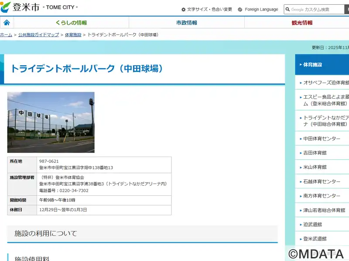Click the 中田球場 ballpark photo

pyautogui.click(x=51, y=122)
